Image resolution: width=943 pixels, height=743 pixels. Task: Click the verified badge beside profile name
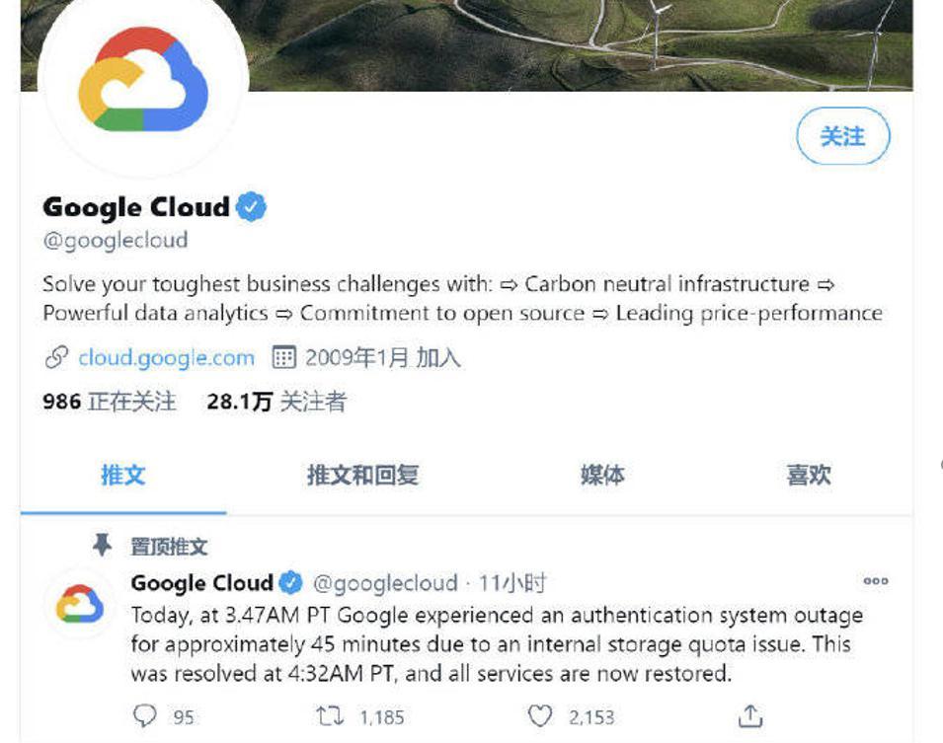click(253, 207)
